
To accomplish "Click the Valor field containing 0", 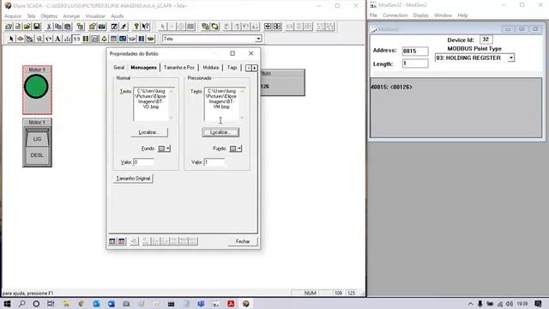I will tap(143, 162).
